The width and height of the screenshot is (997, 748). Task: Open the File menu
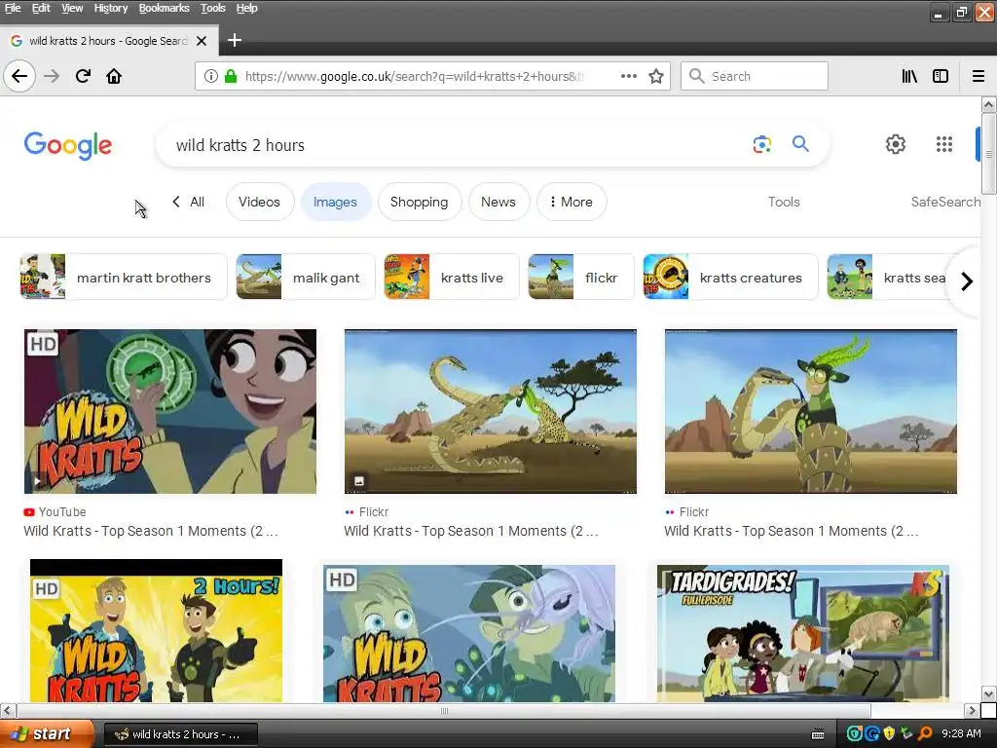click(x=13, y=8)
